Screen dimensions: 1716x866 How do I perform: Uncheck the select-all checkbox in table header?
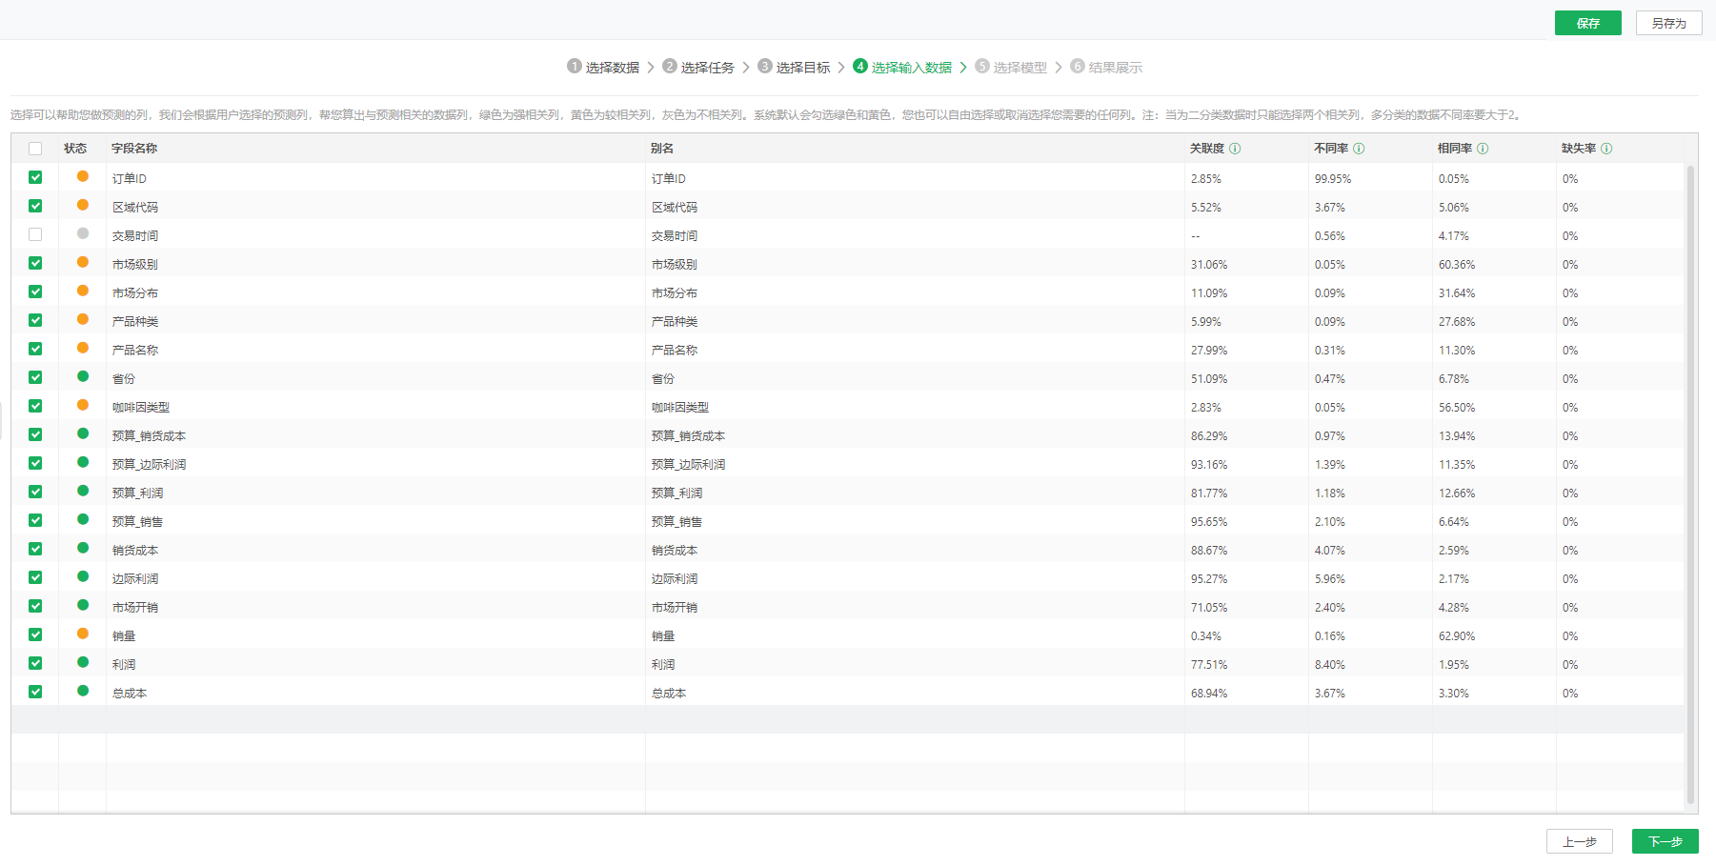(x=35, y=149)
